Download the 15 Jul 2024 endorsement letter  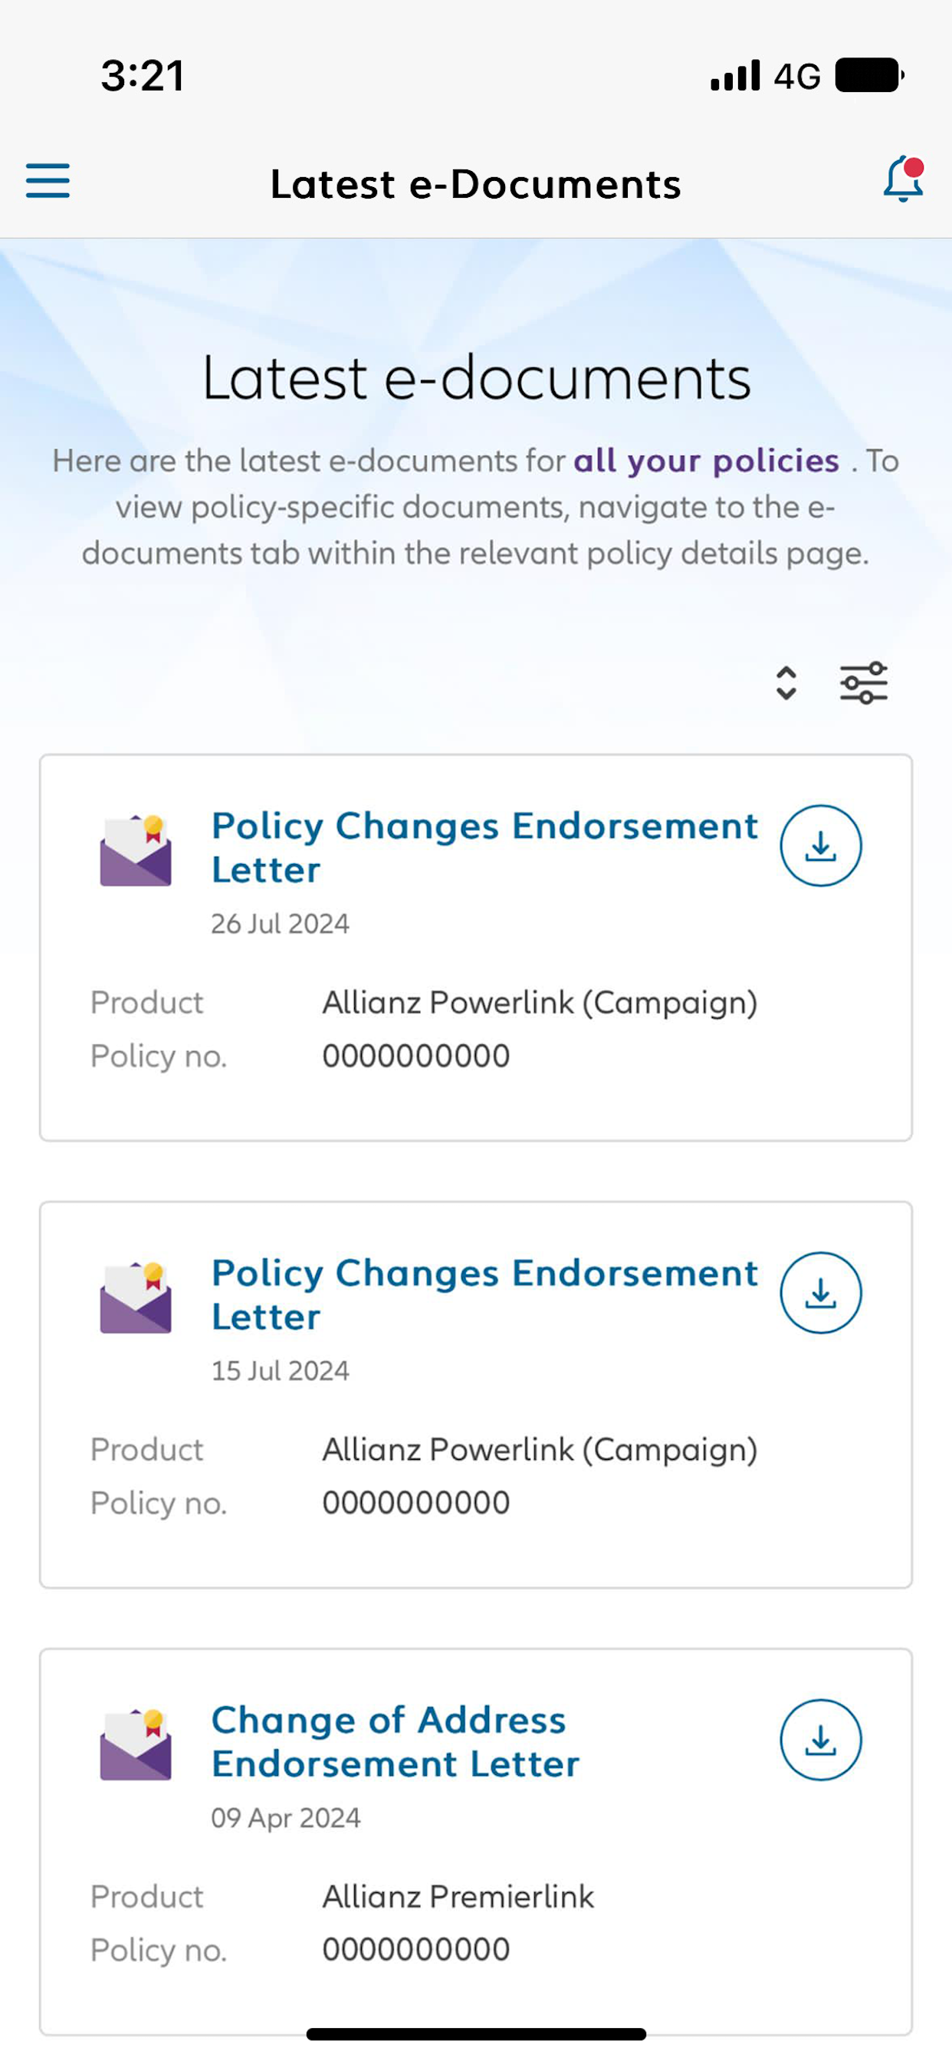821,1293
